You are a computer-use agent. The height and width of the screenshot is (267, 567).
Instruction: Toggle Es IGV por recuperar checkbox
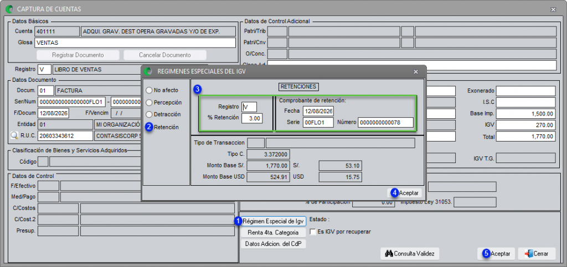pos(313,232)
